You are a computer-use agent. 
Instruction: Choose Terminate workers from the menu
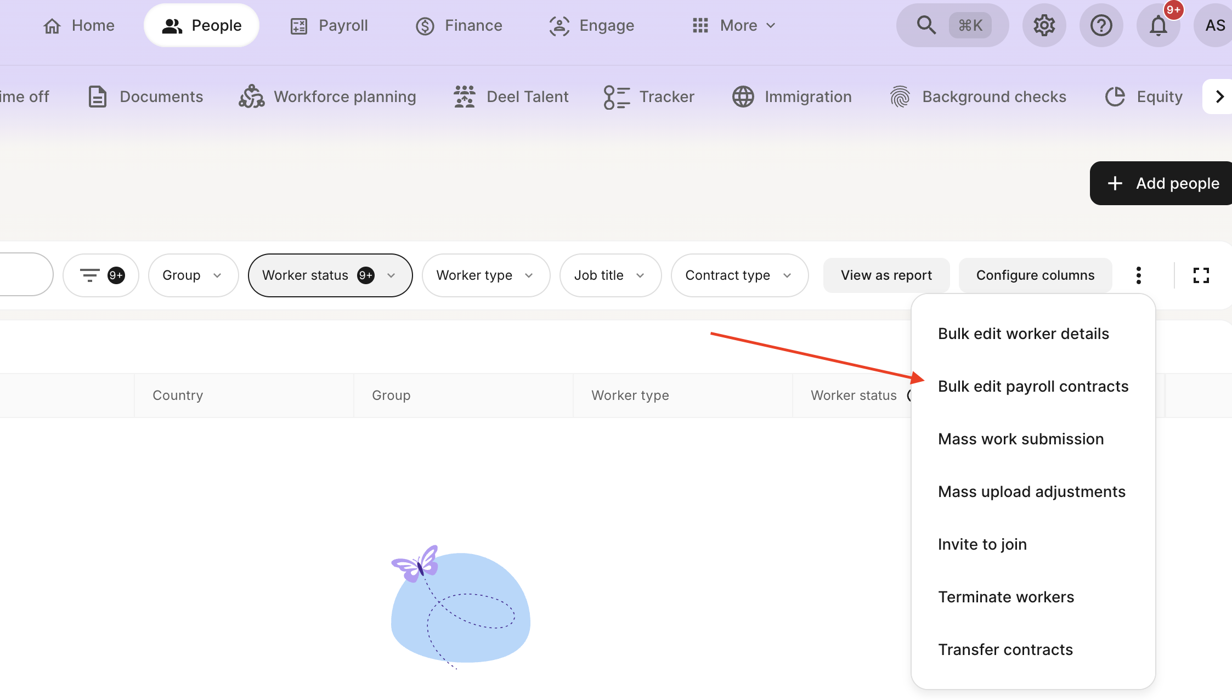(1006, 596)
